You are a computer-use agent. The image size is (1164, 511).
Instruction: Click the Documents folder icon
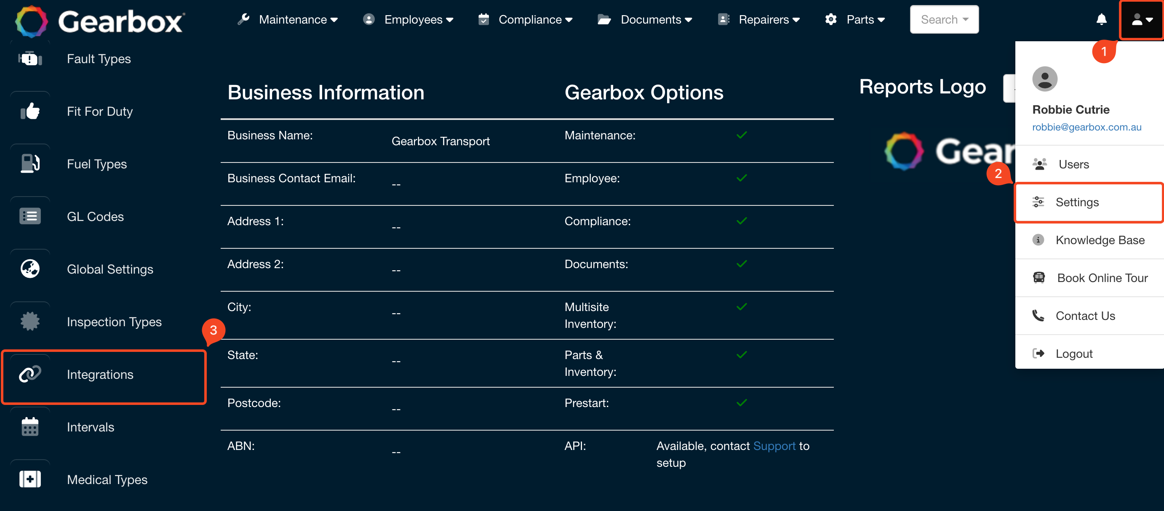click(x=604, y=19)
